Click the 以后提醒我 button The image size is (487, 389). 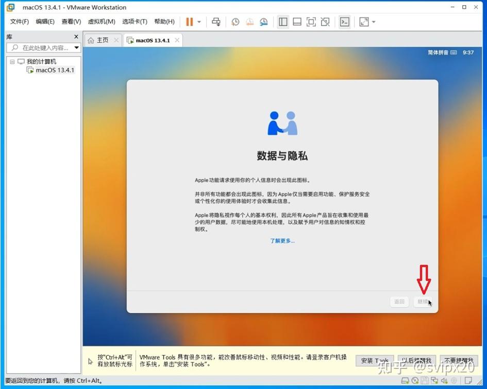416,361
